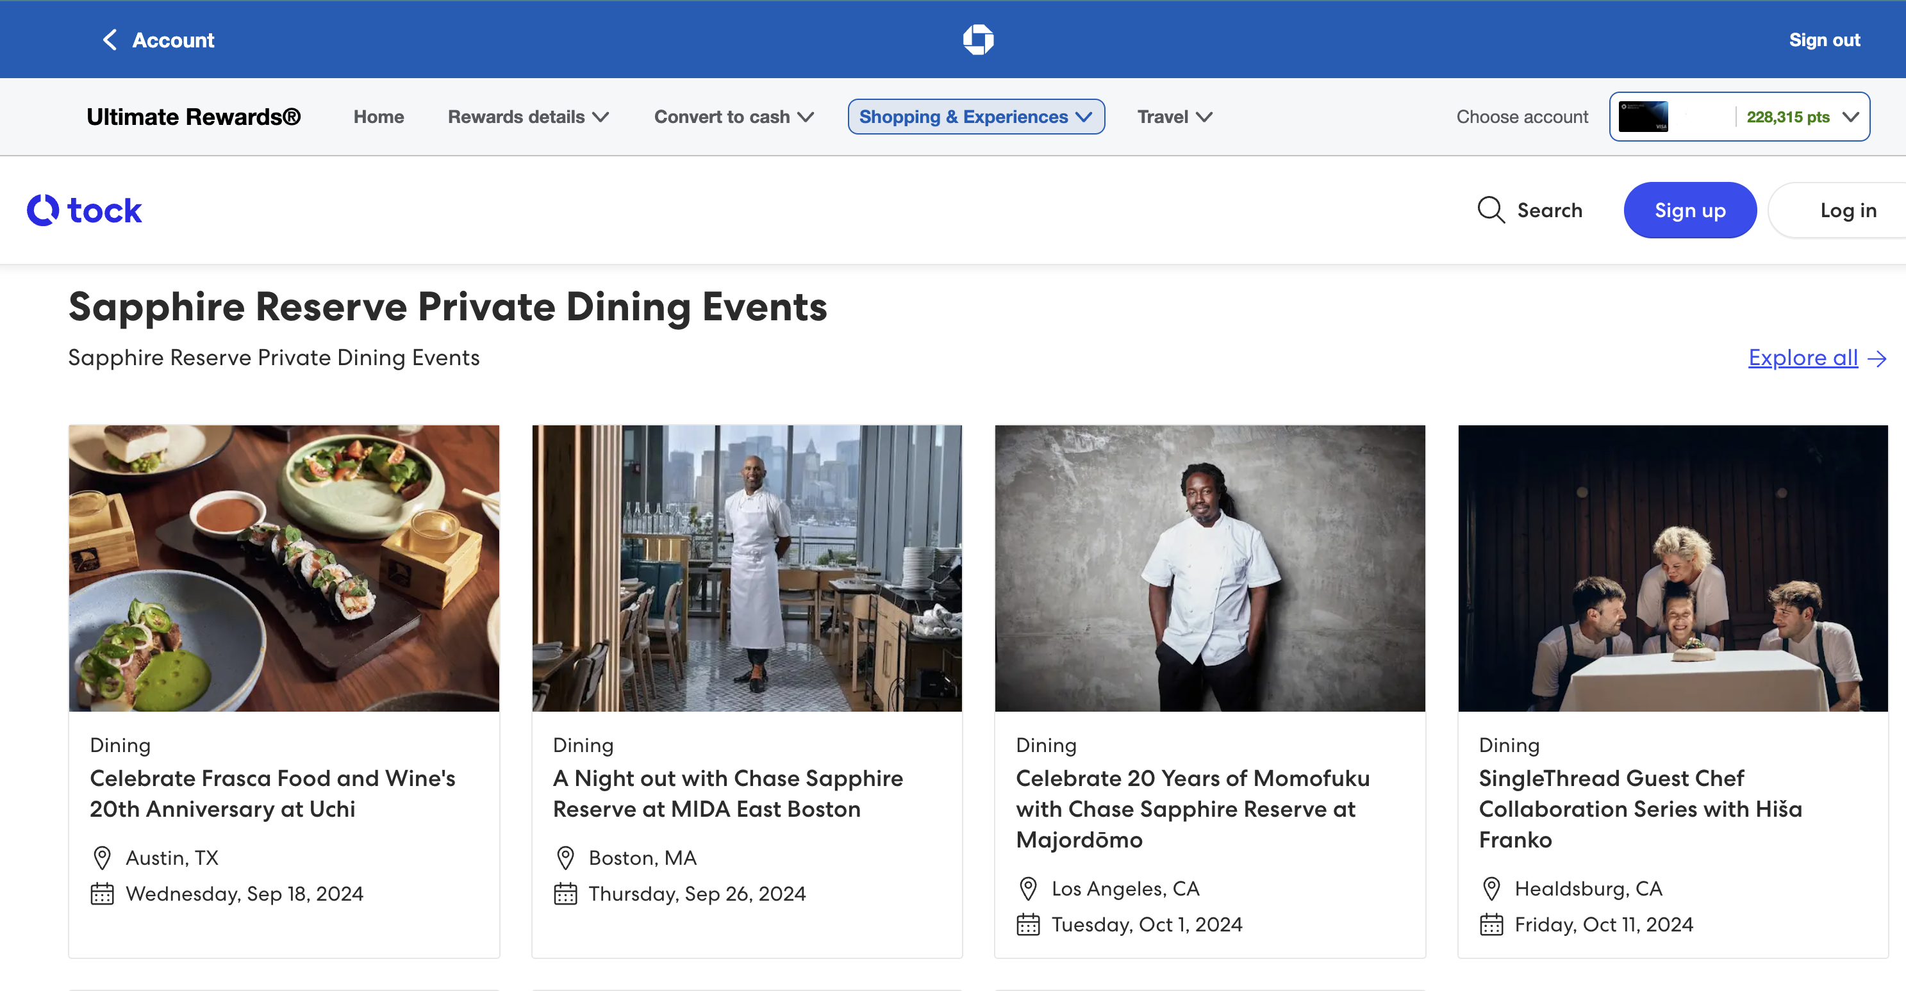Image resolution: width=1906 pixels, height=991 pixels.
Task: Open the Travel dropdown menu
Action: (x=1174, y=117)
